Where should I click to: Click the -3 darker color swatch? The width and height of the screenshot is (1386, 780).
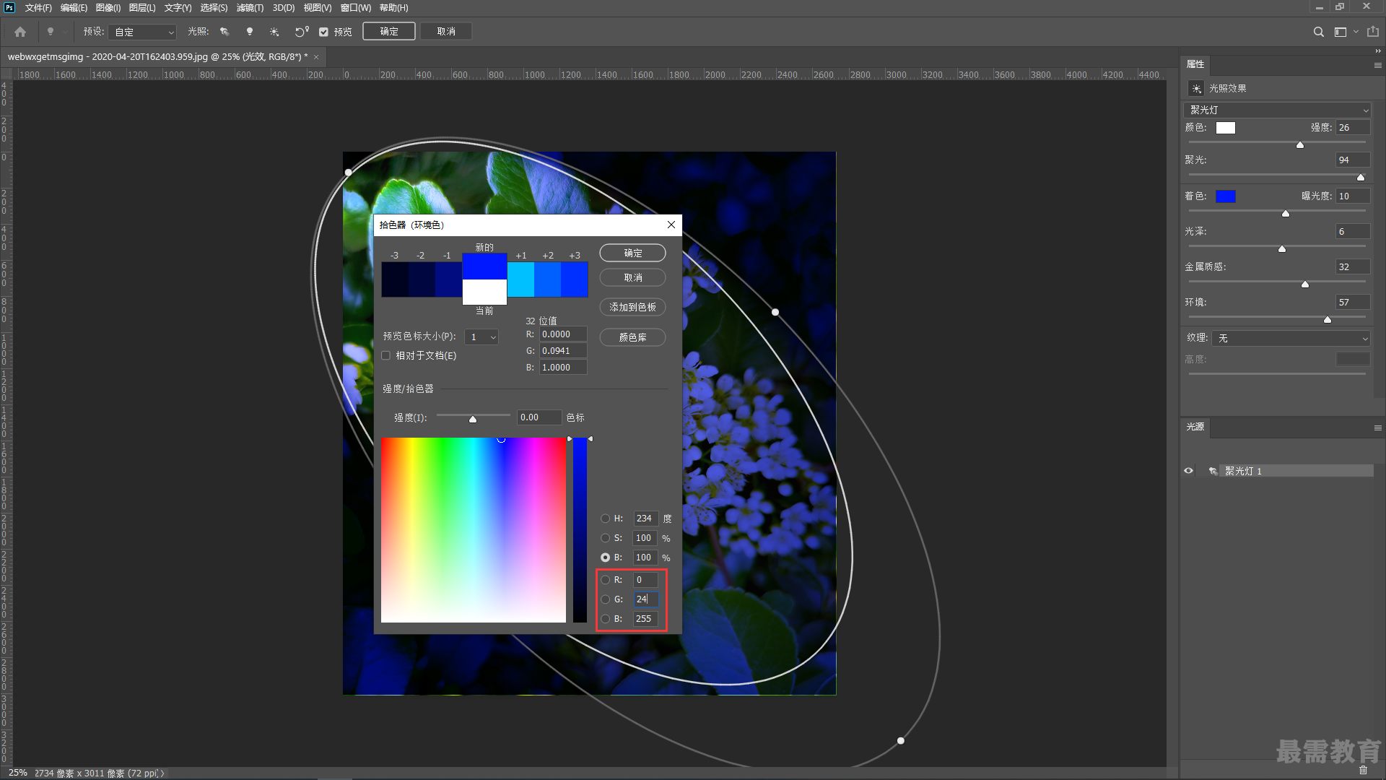click(x=395, y=279)
